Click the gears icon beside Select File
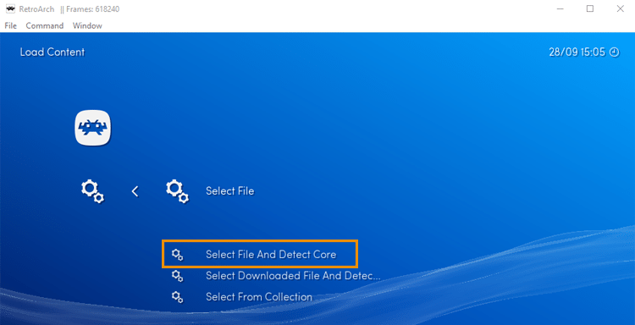Screen dimensions: 635x325 [178, 191]
